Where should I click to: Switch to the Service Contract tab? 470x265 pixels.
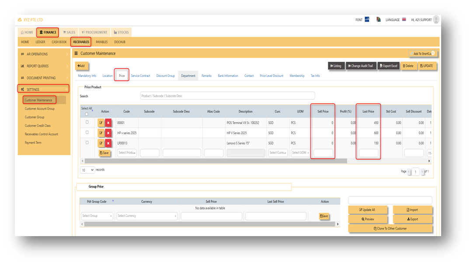click(140, 76)
